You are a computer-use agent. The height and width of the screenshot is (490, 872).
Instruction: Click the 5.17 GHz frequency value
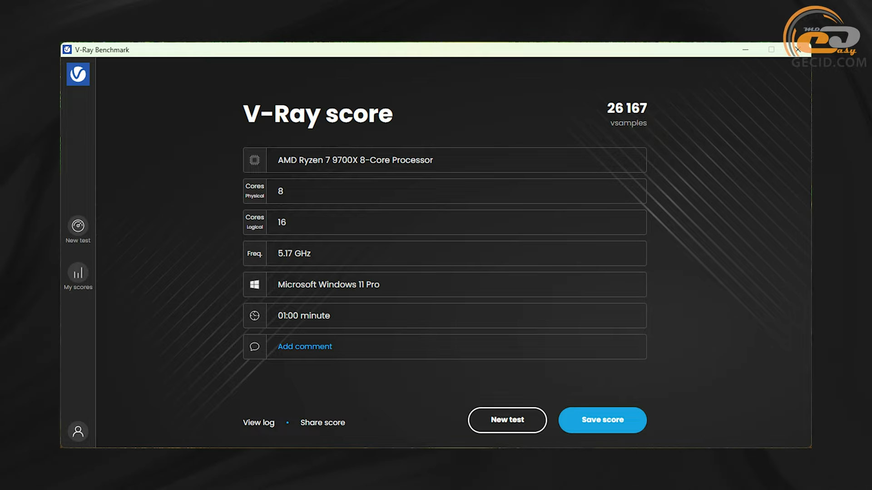pos(294,253)
